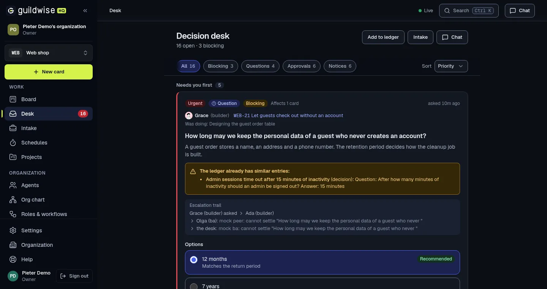Open the Help lifebuoy icon
The height and width of the screenshot is (289, 547).
[13, 259]
